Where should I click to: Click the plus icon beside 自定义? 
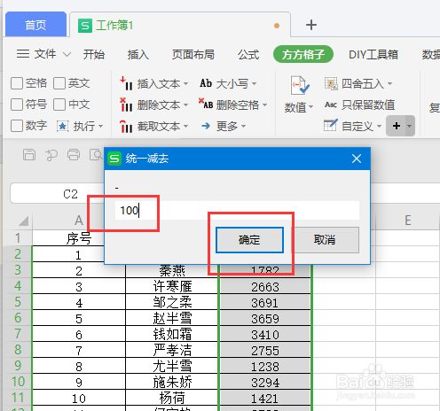point(397,126)
